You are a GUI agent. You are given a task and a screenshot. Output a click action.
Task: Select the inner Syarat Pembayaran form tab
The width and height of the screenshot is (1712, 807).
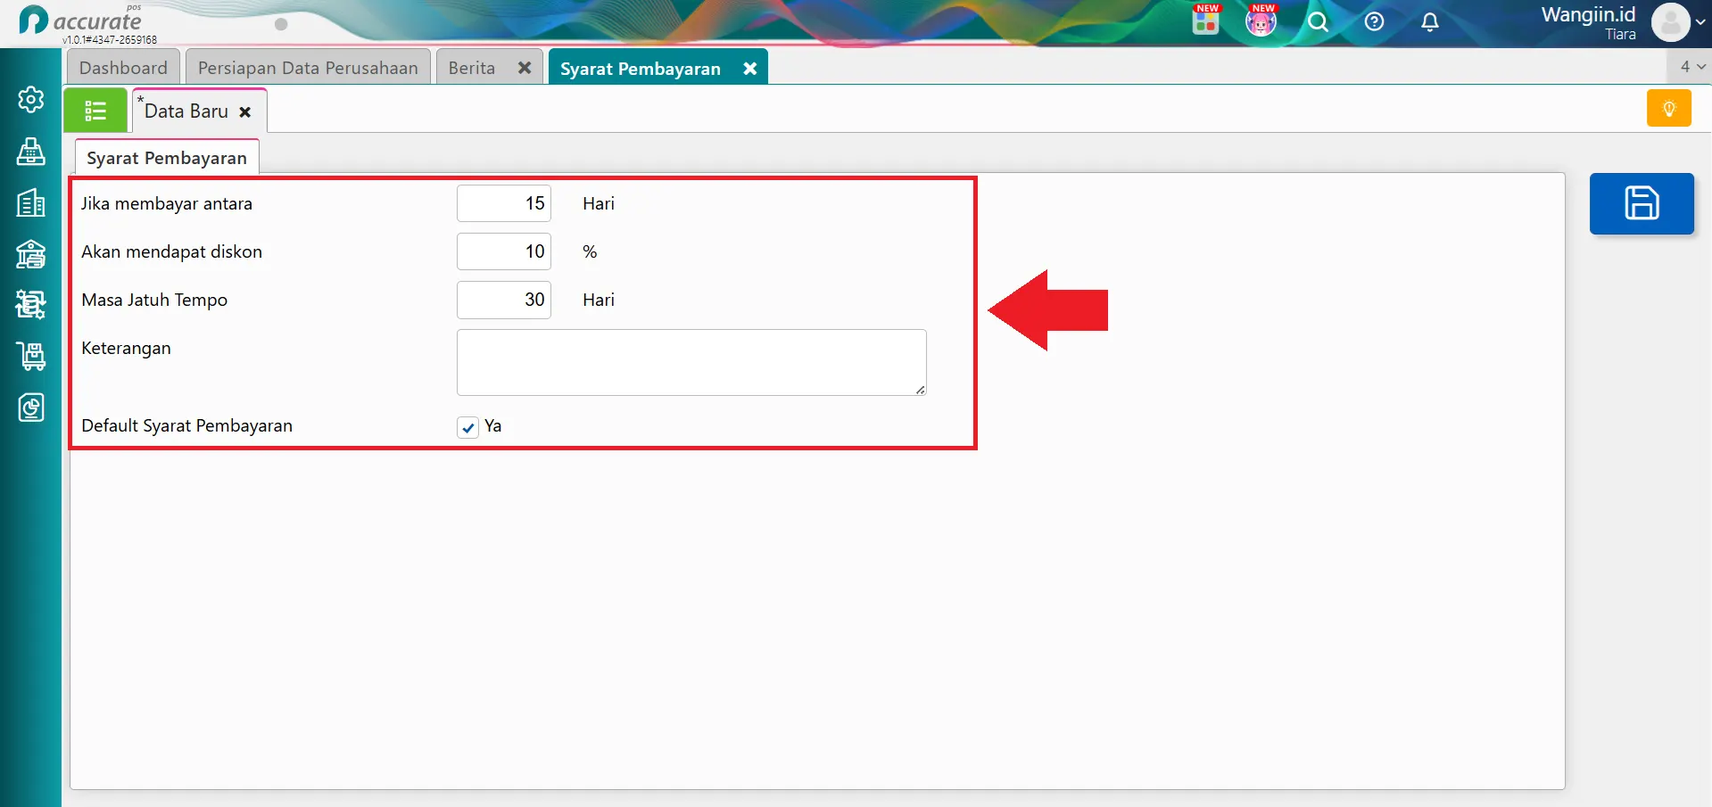(167, 158)
